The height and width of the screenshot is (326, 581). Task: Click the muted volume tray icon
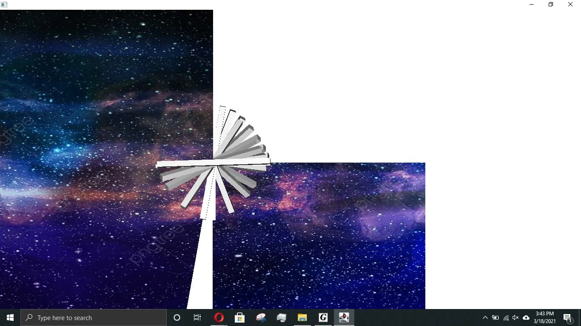coord(515,318)
